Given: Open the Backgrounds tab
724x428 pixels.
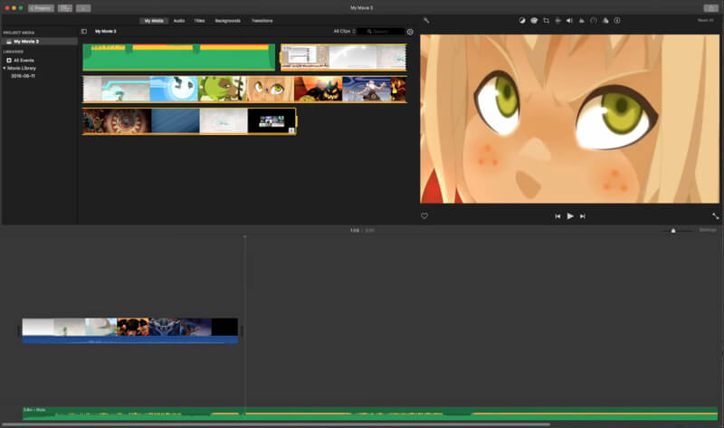Looking at the screenshot, I should (x=228, y=21).
